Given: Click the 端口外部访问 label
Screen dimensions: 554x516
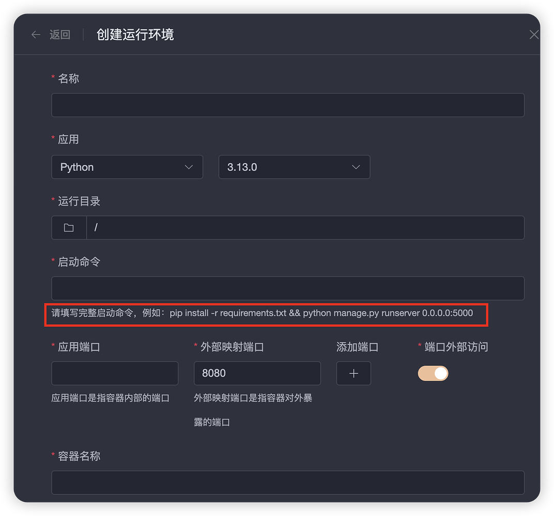Looking at the screenshot, I should tap(456, 347).
